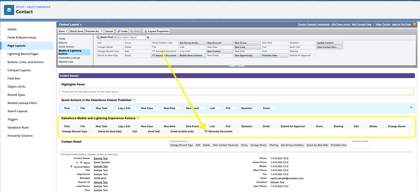Open Page Layouts in sidebar
Viewport: 420px width, 192px height.
point(16,46)
